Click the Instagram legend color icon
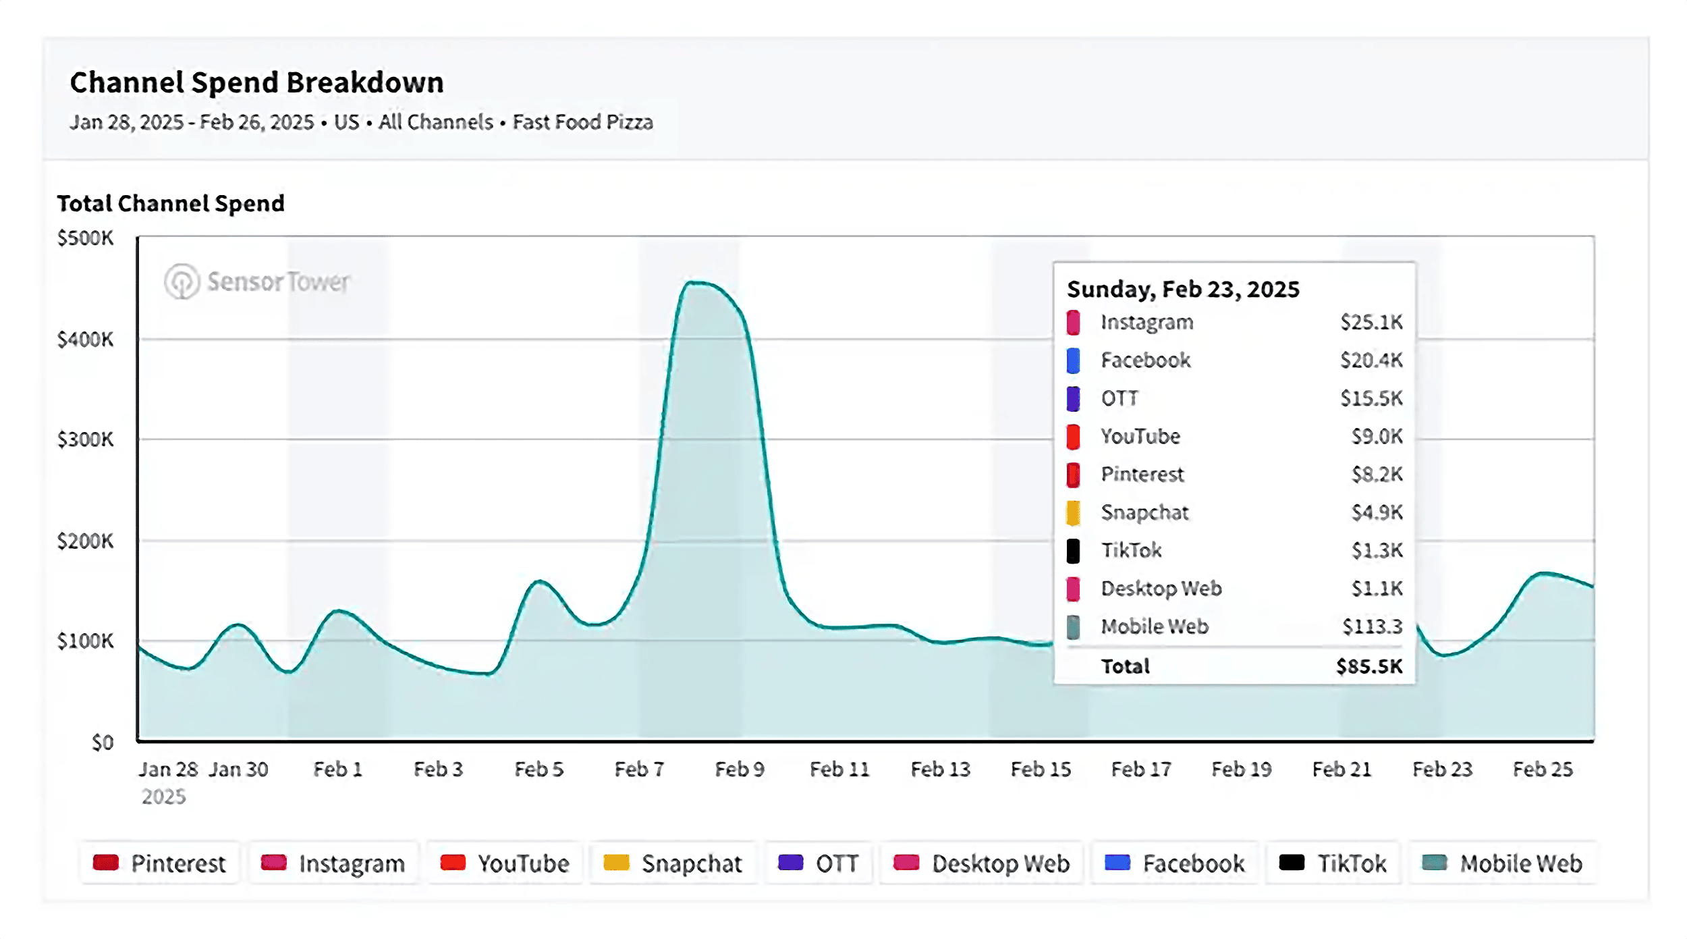1687x939 pixels. [275, 863]
